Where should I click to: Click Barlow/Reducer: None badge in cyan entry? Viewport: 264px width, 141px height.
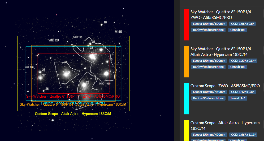[208, 98]
